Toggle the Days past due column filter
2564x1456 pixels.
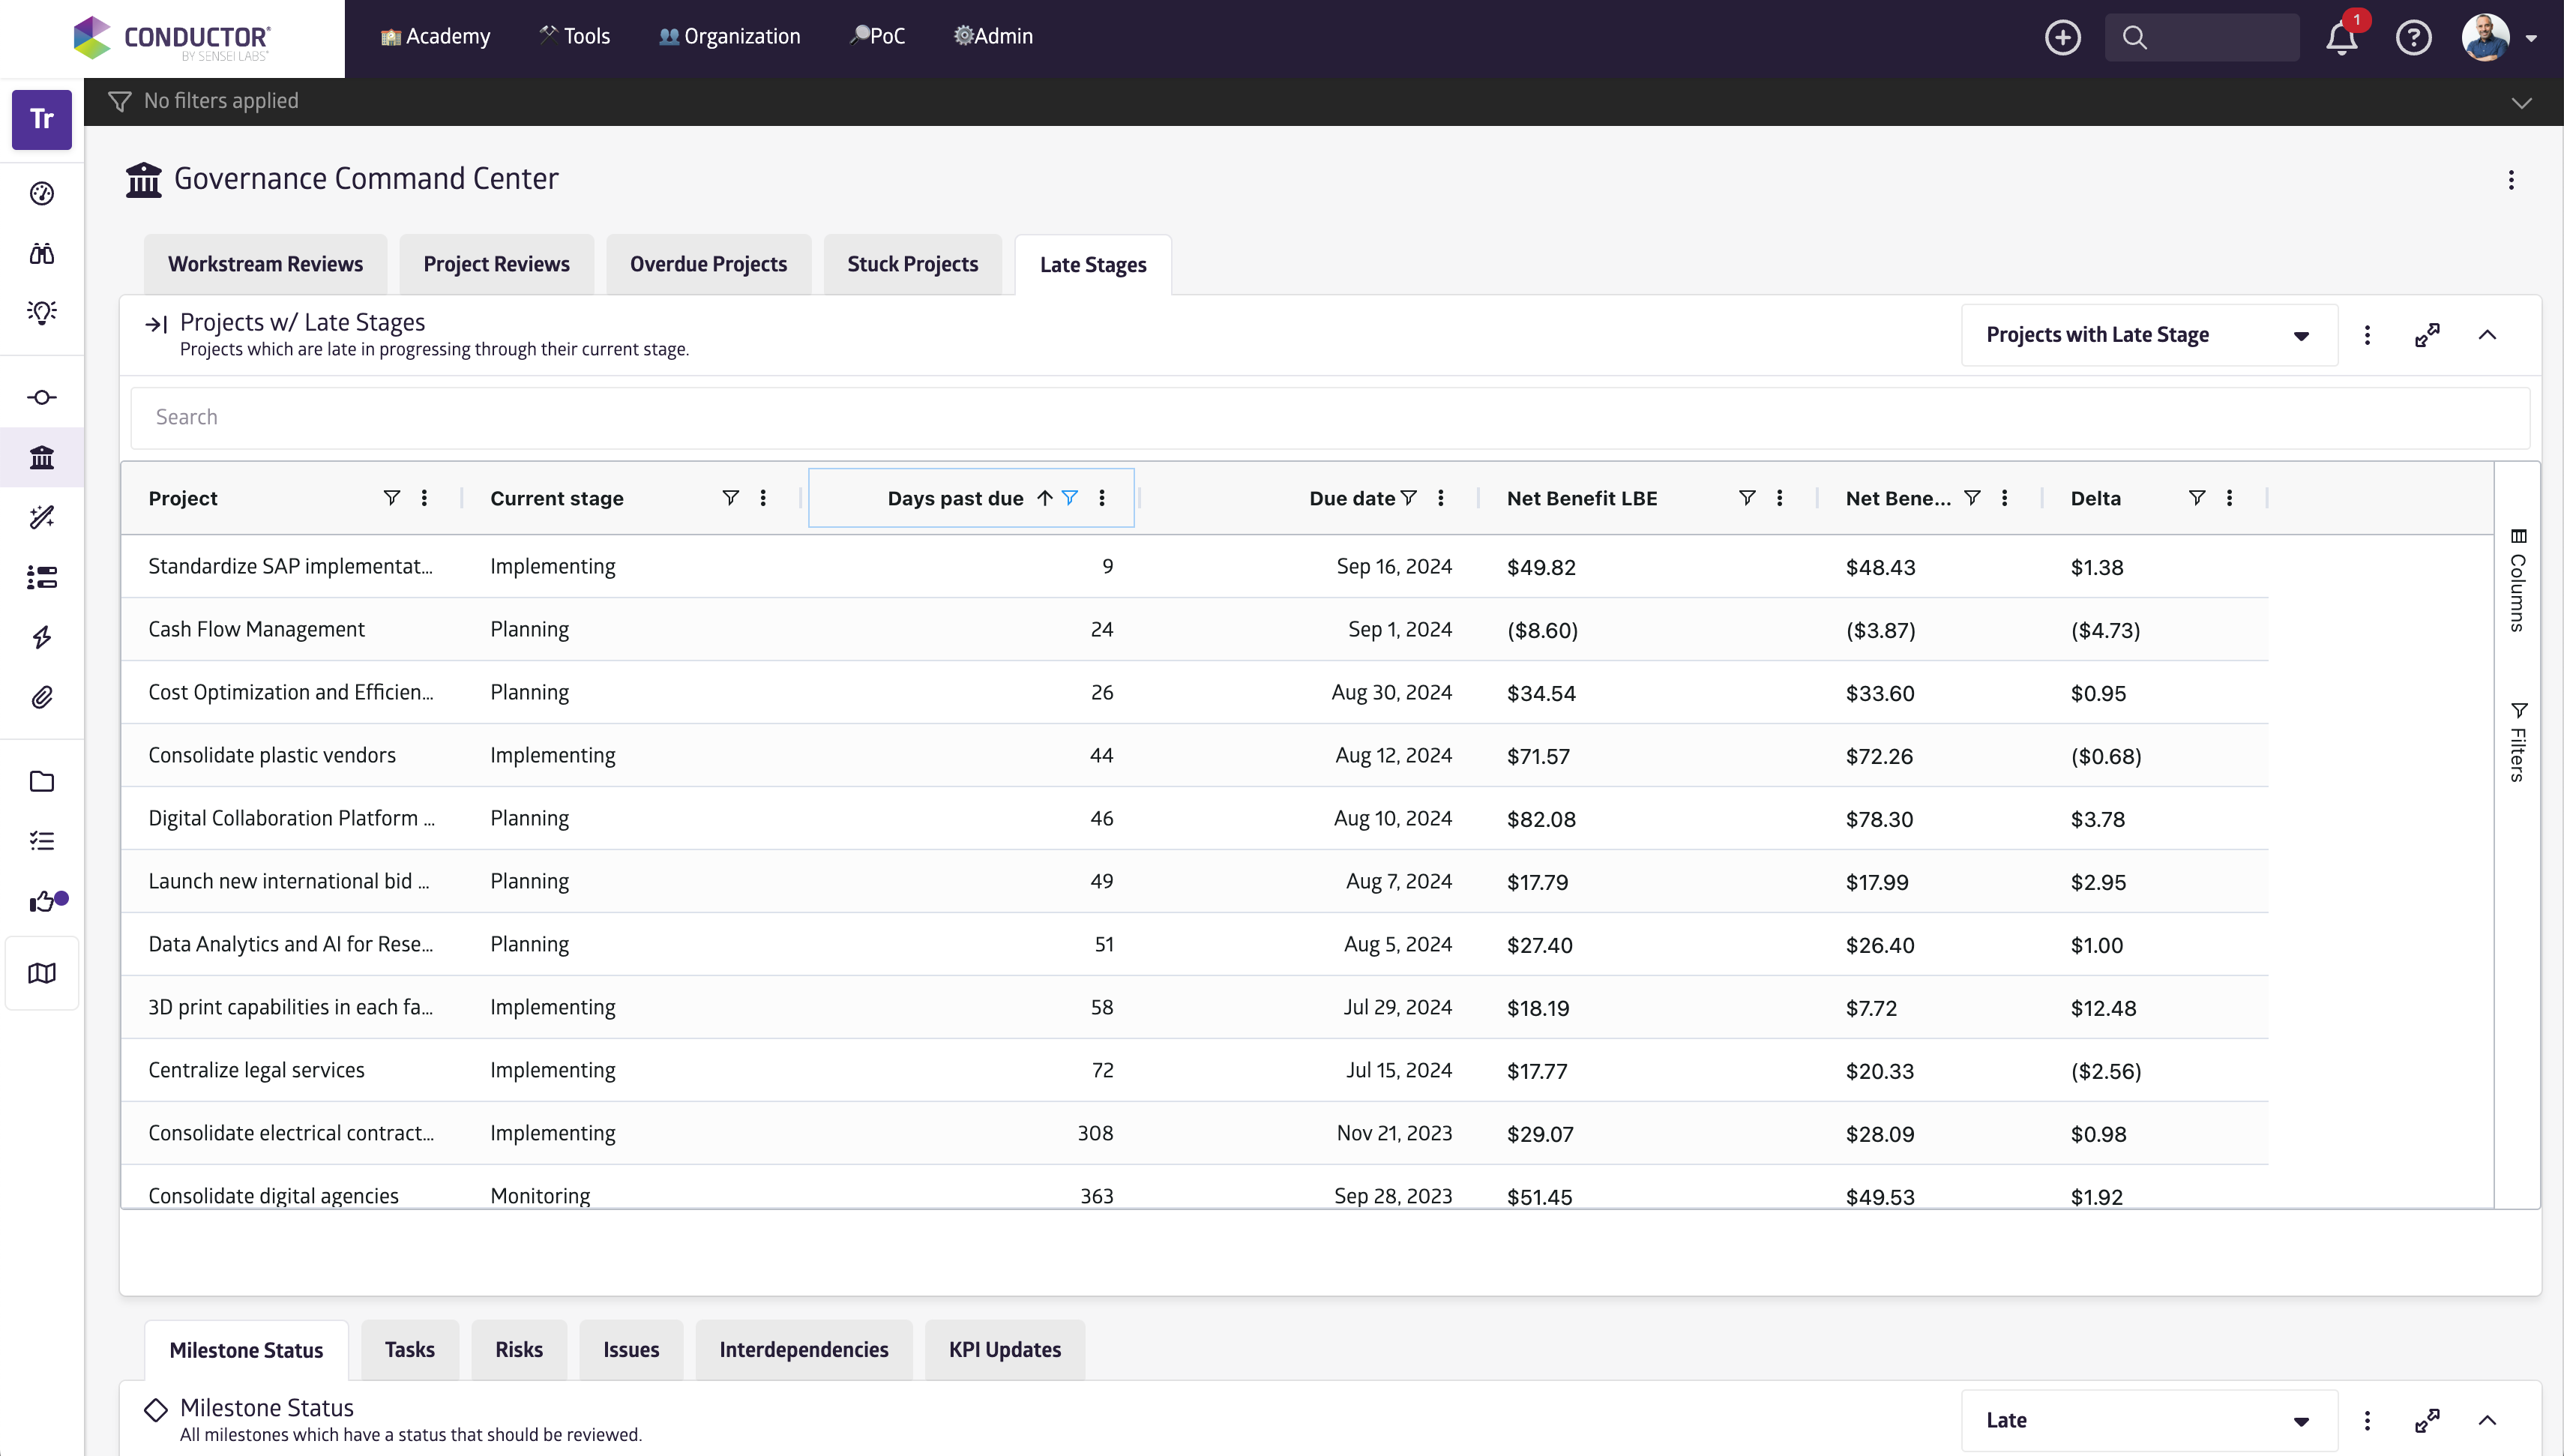(1070, 498)
